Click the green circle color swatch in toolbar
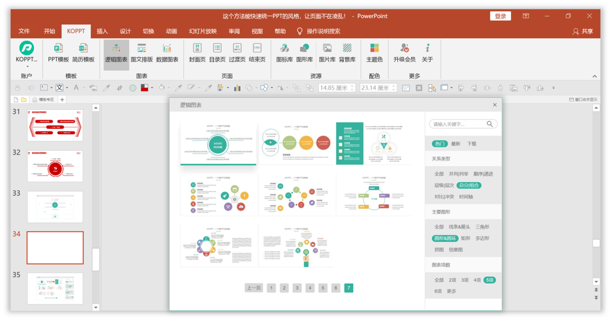611x320 pixels. click(133, 88)
